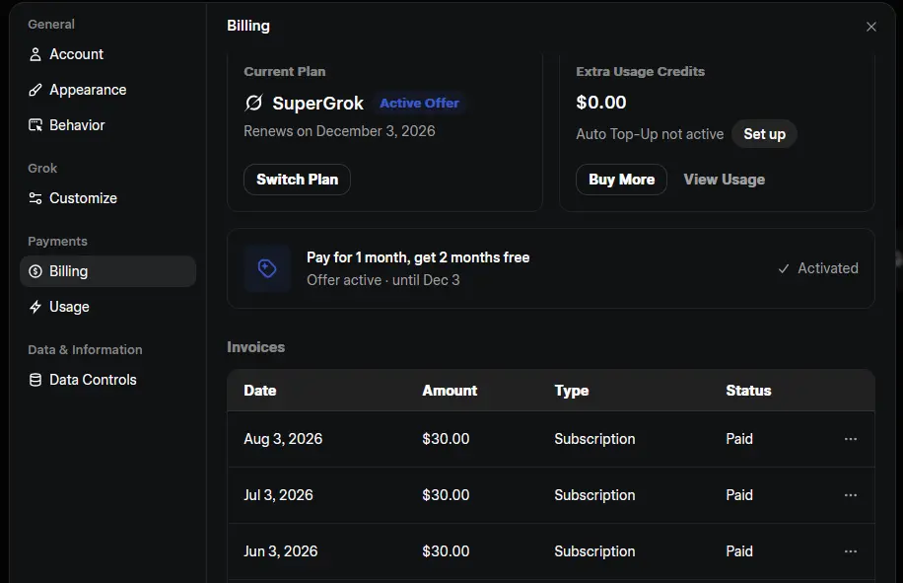
Task: Click 'Offer active · until Dec 3' text
Action: pos(382,280)
